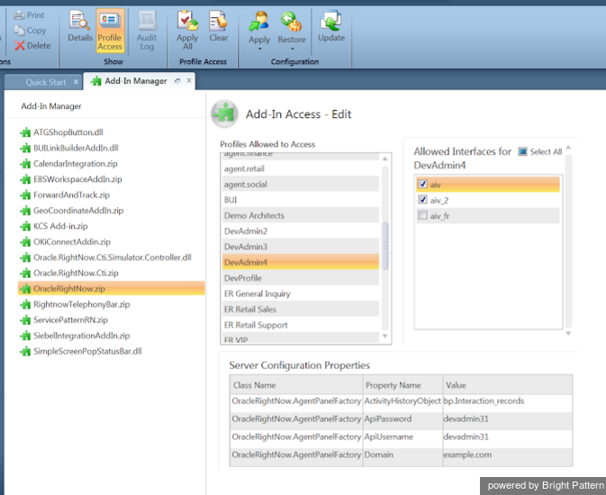Click bp.Interaction_records value cell

(508, 401)
